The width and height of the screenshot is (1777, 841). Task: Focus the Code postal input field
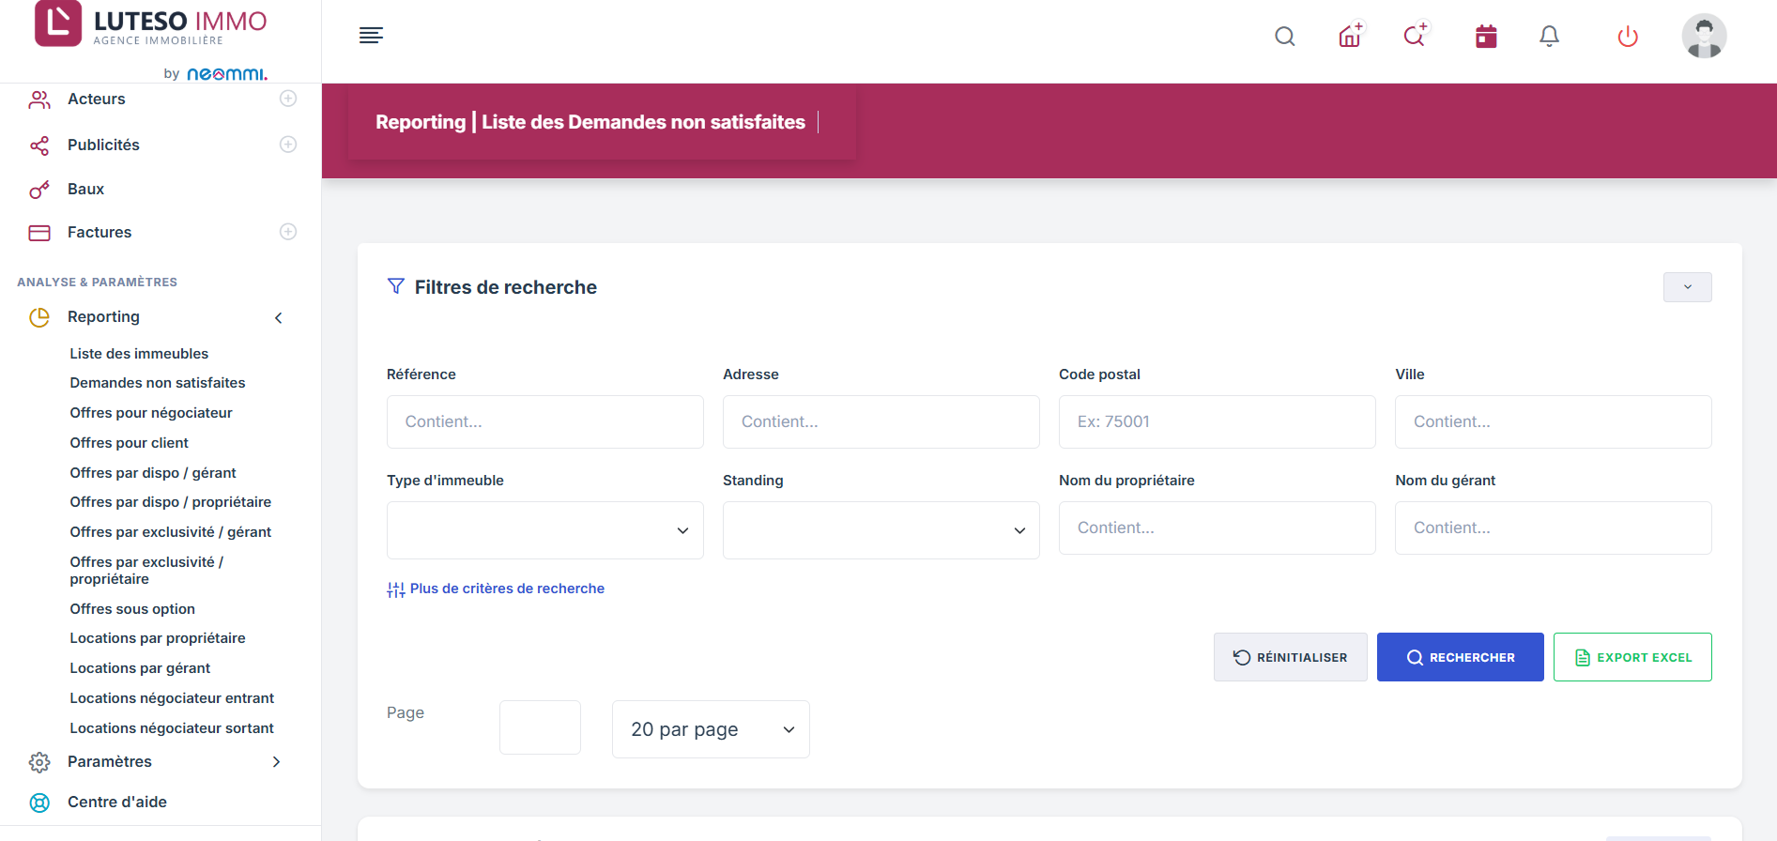(1217, 421)
